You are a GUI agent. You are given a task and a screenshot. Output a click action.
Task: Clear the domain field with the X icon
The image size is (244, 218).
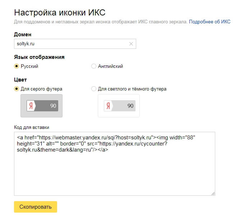[131, 44]
